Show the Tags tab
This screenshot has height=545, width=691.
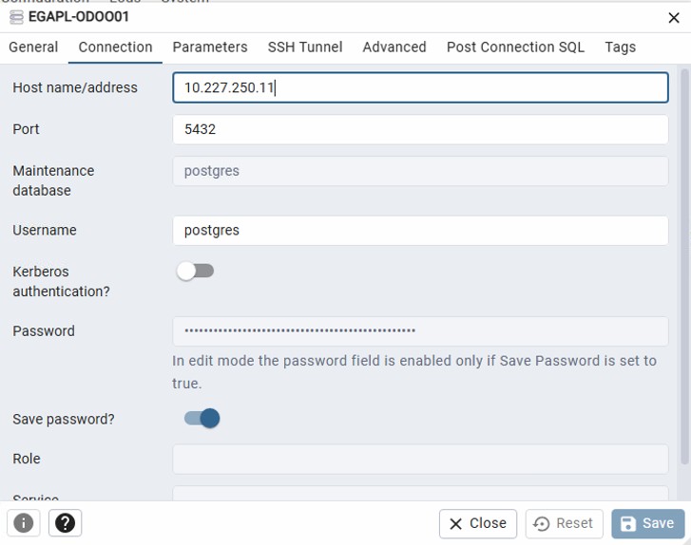tap(621, 47)
